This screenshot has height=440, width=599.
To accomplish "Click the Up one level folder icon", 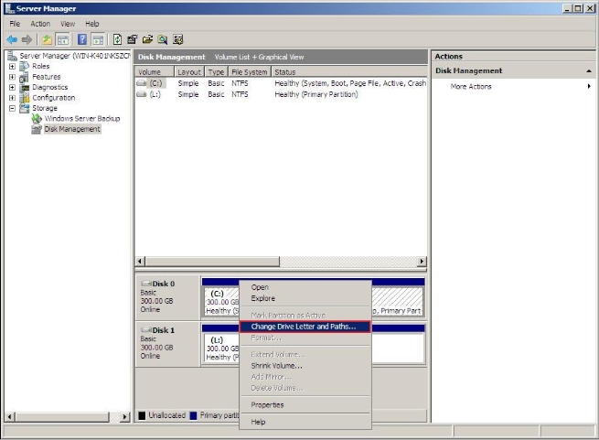I will click(x=47, y=39).
